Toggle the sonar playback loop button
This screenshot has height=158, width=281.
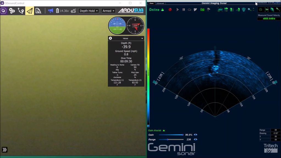coord(189,10)
